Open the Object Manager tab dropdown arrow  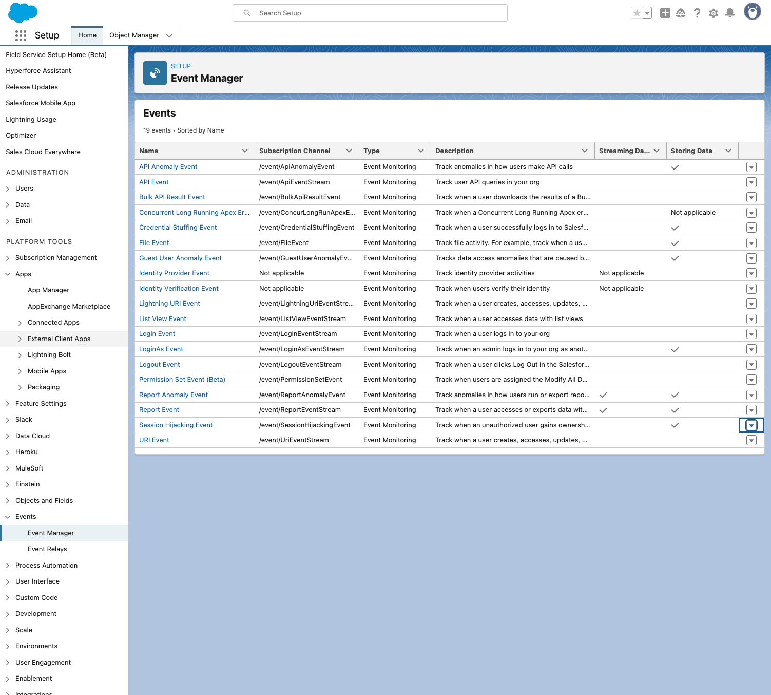point(169,35)
